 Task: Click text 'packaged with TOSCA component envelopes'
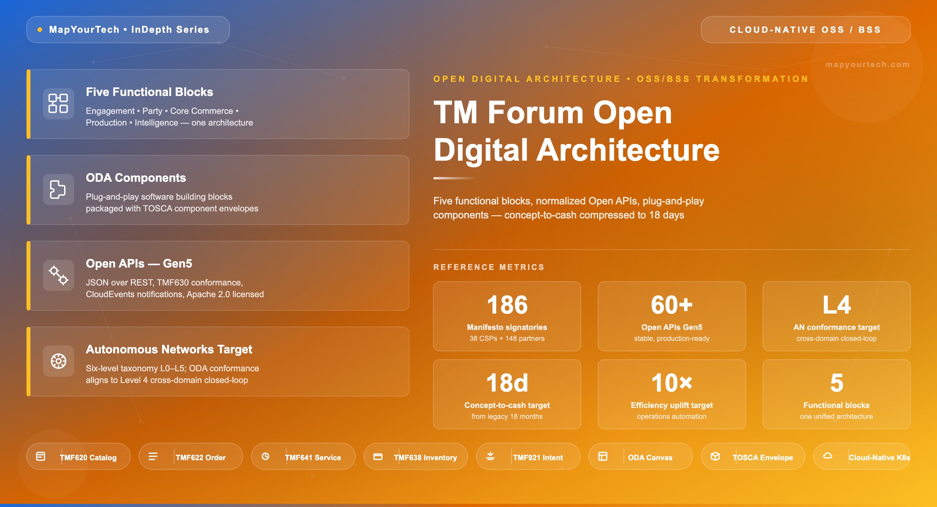(x=172, y=209)
